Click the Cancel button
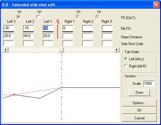 pyautogui.click(x=139, y=118)
